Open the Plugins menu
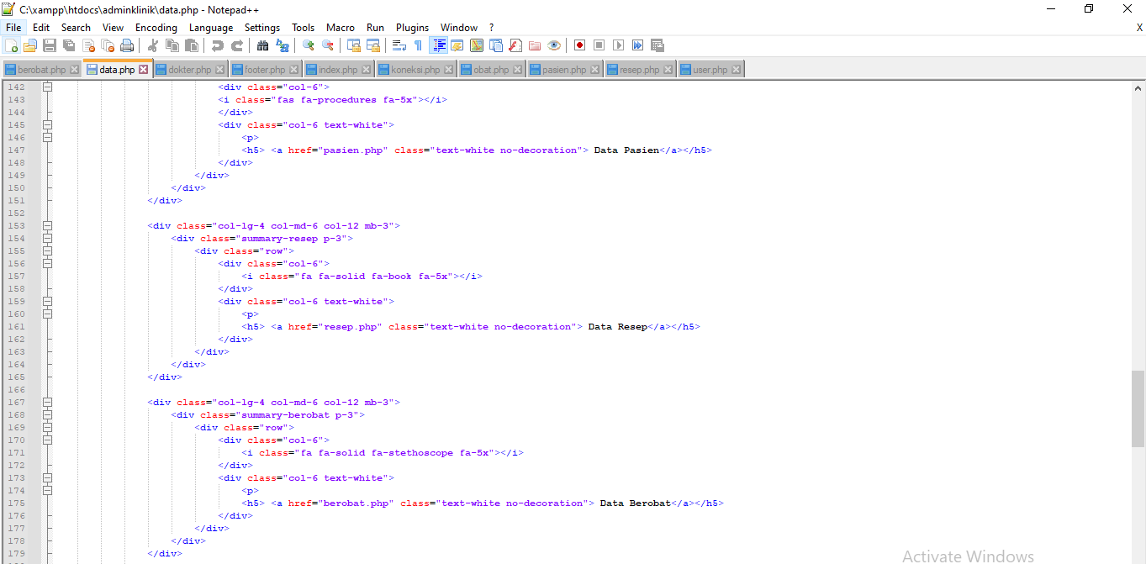Image resolution: width=1146 pixels, height=564 pixels. [x=412, y=28]
